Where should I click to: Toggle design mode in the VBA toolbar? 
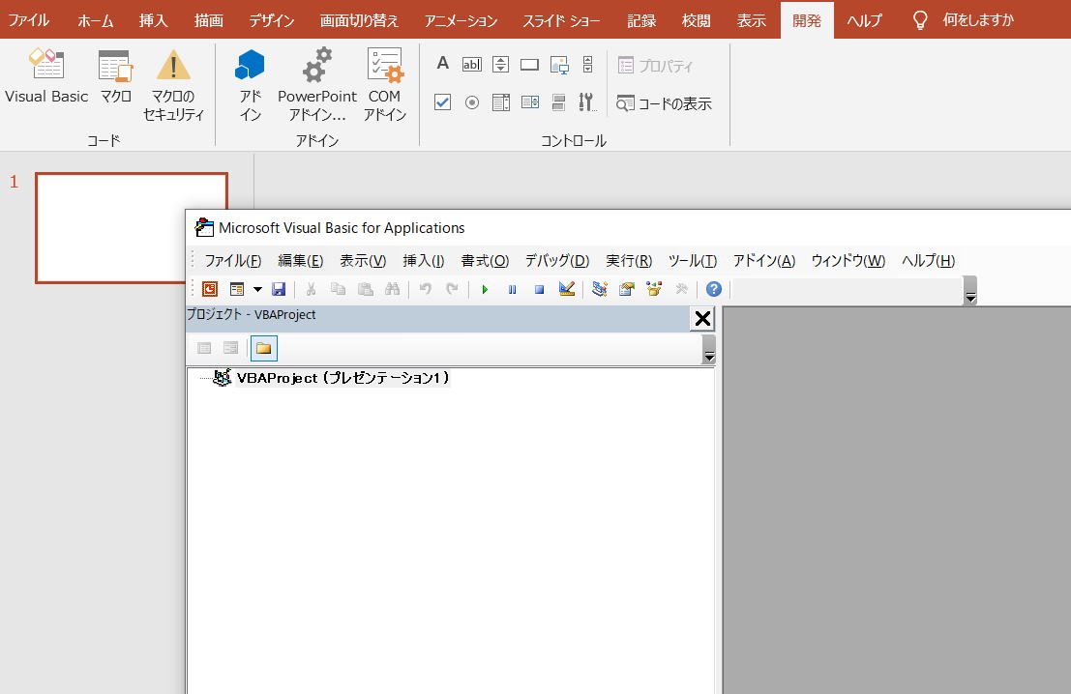pos(567,289)
